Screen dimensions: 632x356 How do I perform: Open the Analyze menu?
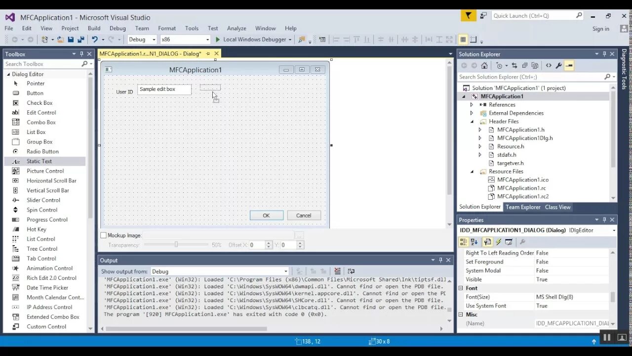coord(237,28)
